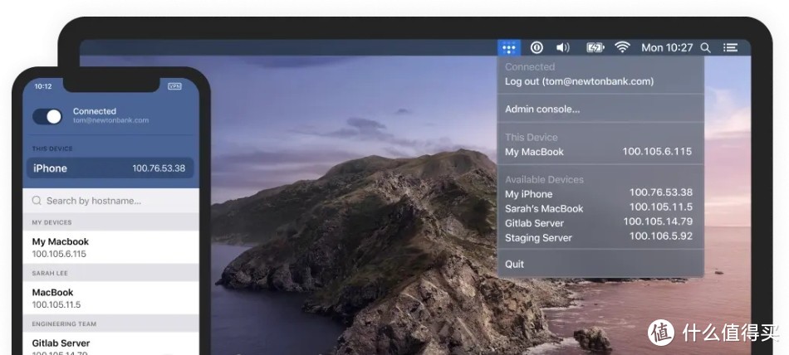The height and width of the screenshot is (355, 789).
Task: Click IP address 100.105.6.115 in menu
Action: point(657,151)
